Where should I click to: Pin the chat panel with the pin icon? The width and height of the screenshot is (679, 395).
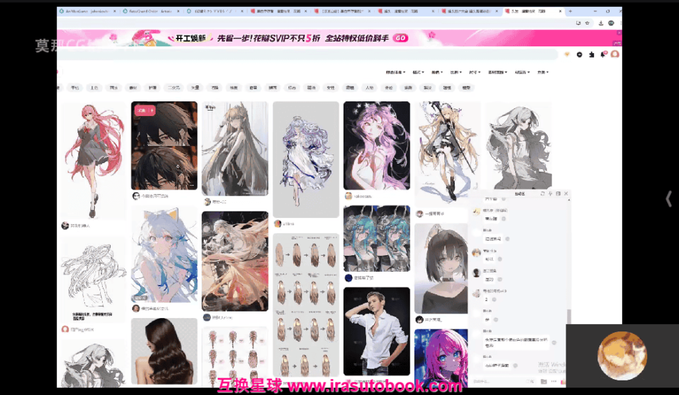pyautogui.click(x=550, y=194)
